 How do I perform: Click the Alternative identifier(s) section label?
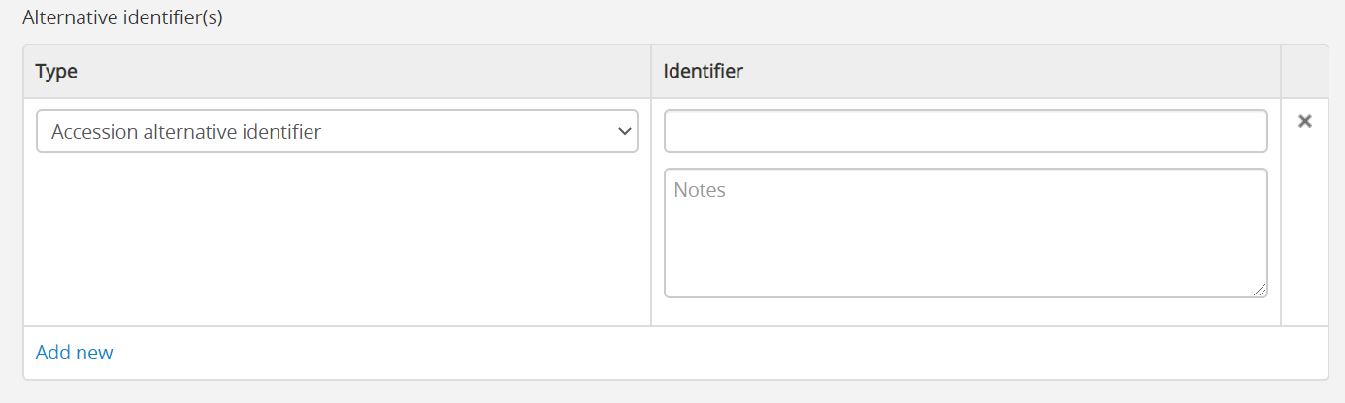tap(122, 18)
